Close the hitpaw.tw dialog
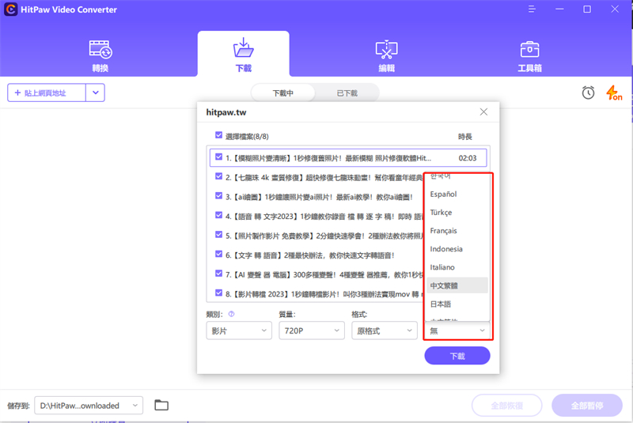The image size is (633, 423). 483,111
